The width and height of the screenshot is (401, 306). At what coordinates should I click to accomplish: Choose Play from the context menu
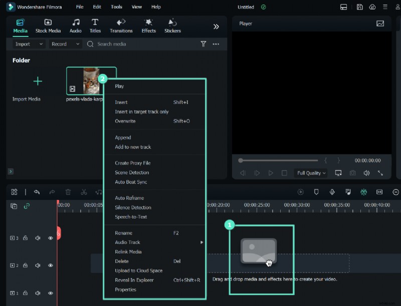pyautogui.click(x=119, y=86)
